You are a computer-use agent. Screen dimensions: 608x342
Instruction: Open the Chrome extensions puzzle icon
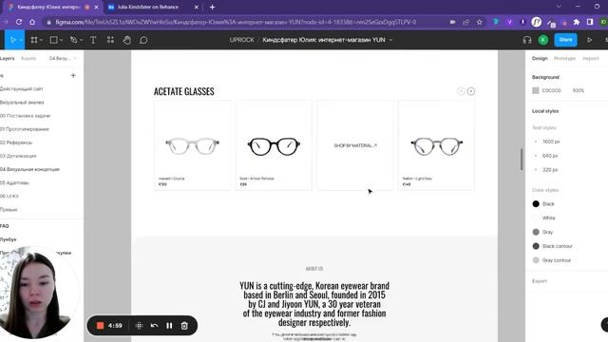point(577,22)
